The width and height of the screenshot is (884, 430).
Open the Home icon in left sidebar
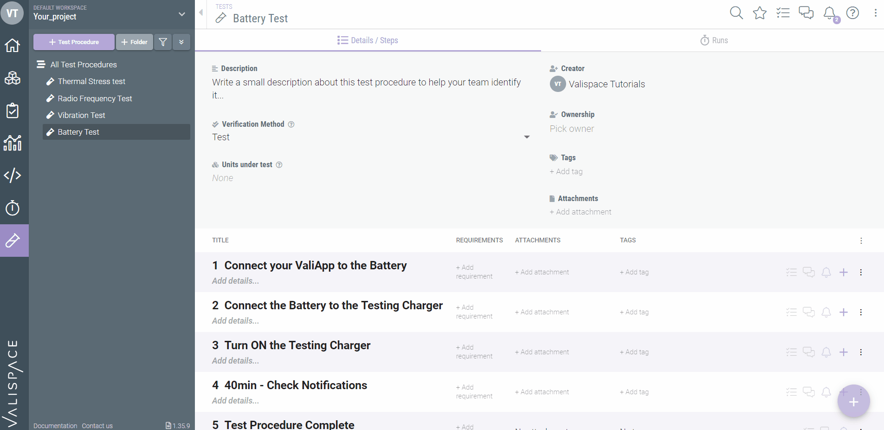click(x=13, y=46)
